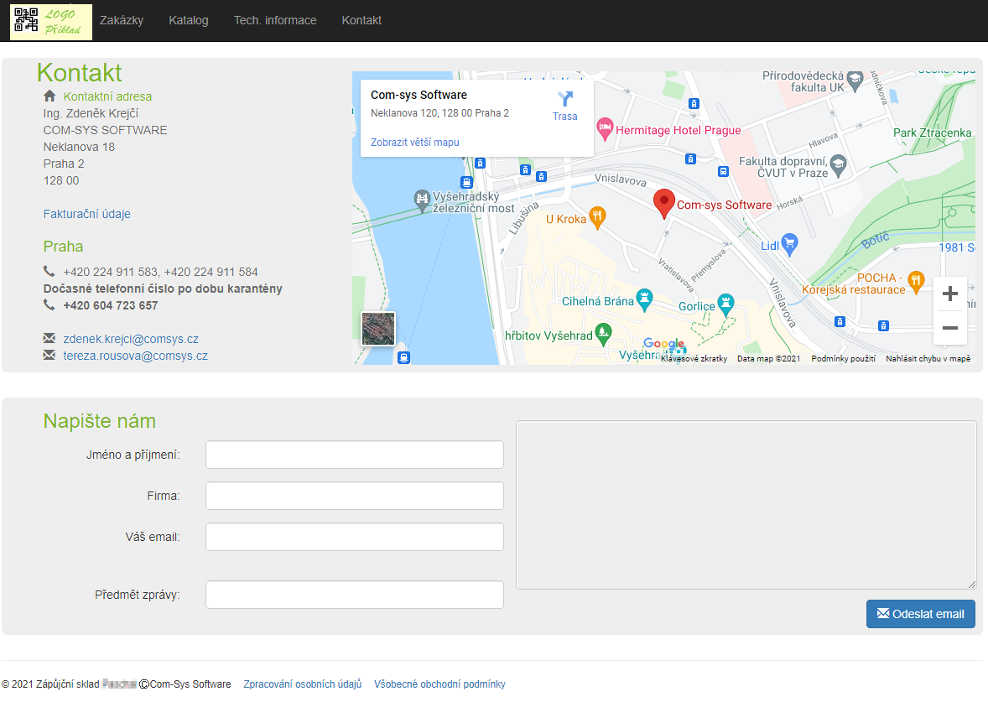Click the home icon beside Kontaktní adresa
The image size is (988, 702).
click(x=49, y=96)
